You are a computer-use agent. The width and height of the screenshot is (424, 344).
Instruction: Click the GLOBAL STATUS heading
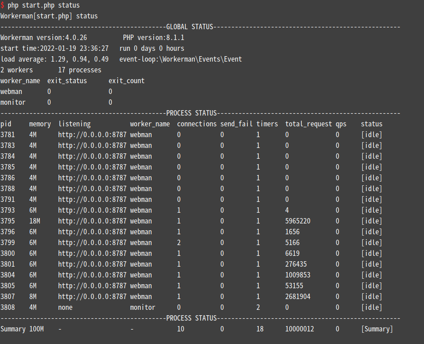pyautogui.click(x=190, y=27)
